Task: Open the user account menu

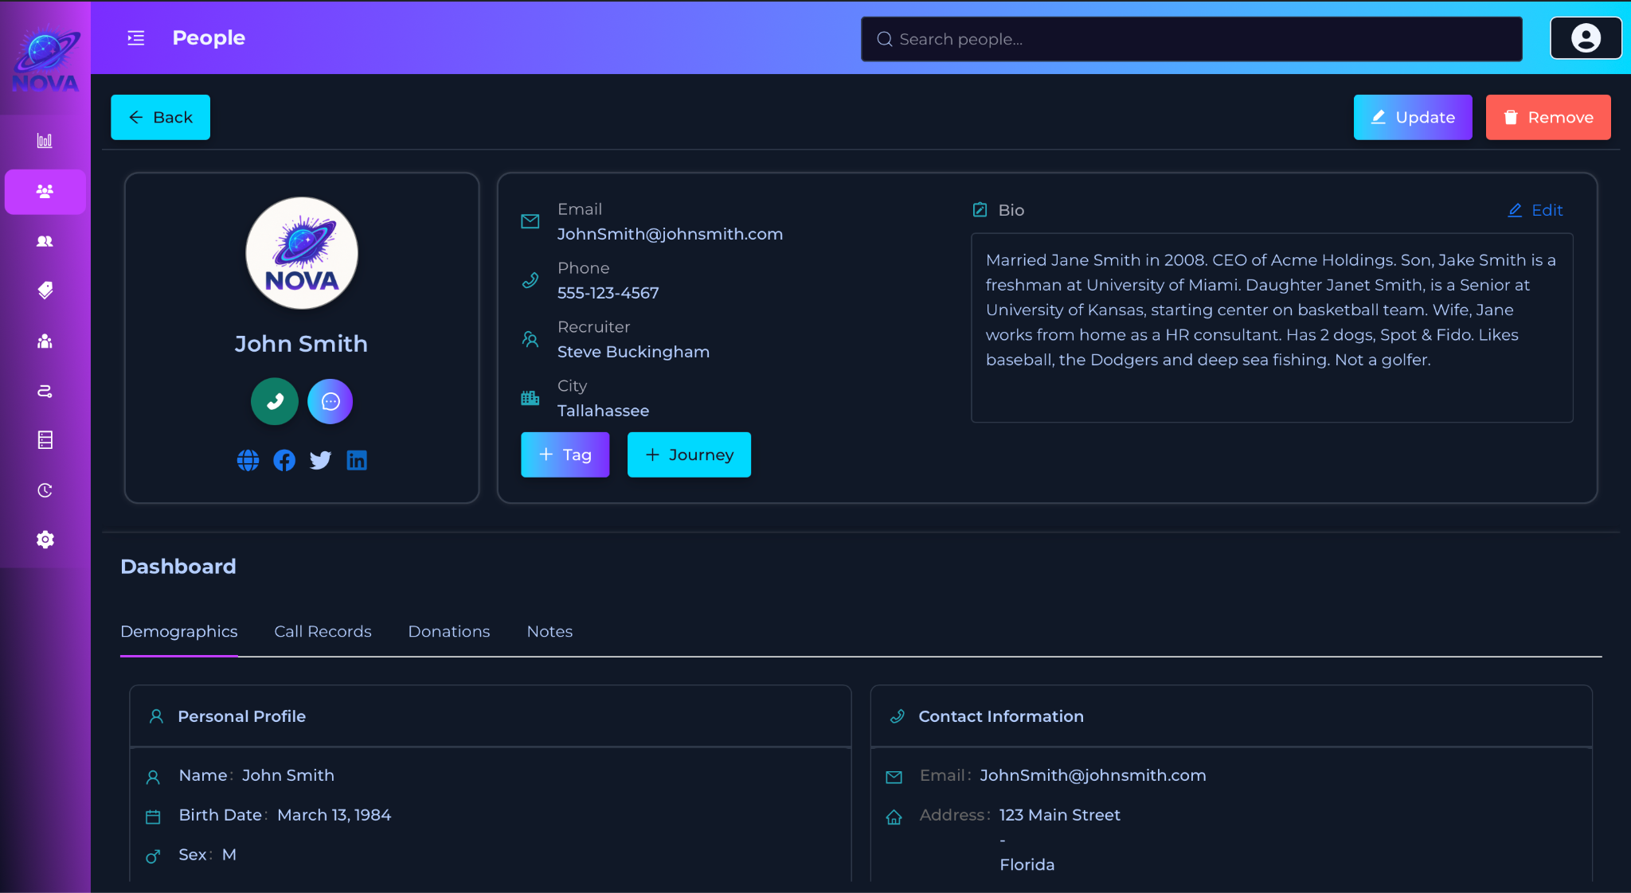Action: [x=1585, y=38]
